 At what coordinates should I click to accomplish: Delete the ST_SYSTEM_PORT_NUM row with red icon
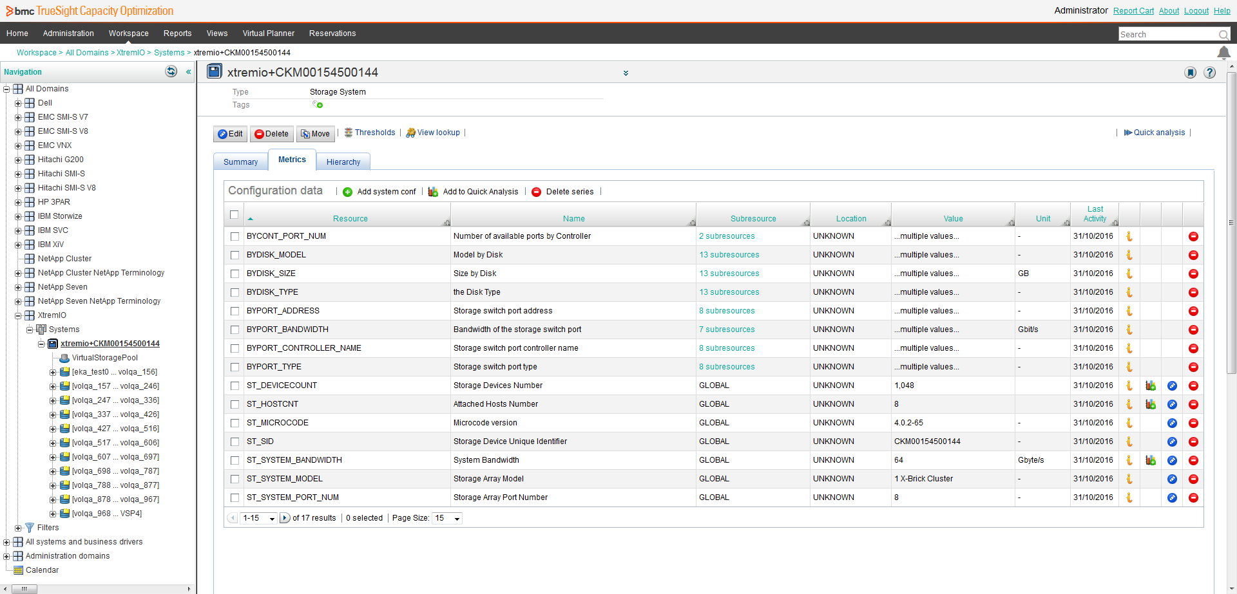[x=1193, y=498]
